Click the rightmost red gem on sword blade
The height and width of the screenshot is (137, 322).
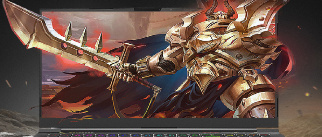click(x=95, y=58)
